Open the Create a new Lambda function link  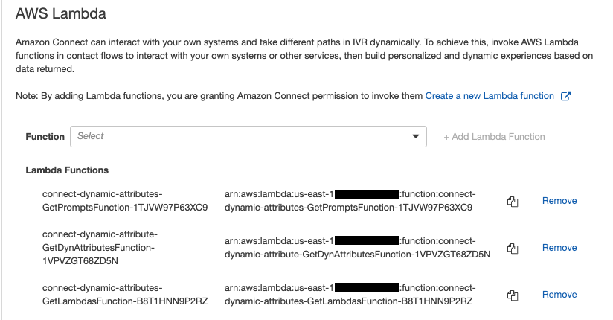coord(490,96)
